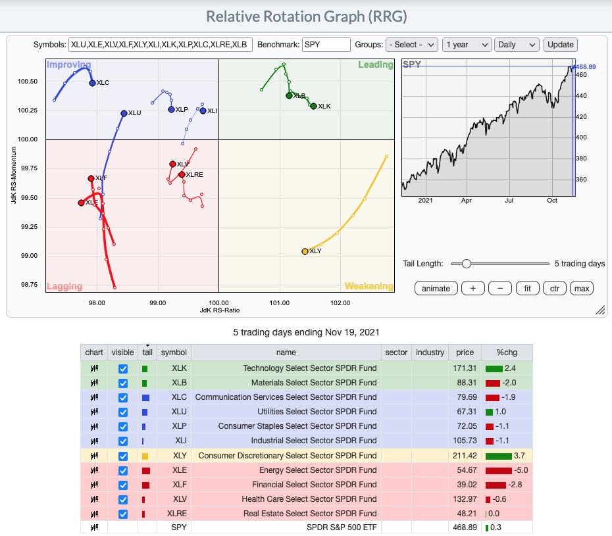612x536 pixels.
Task: Click the Update button
Action: tap(560, 45)
